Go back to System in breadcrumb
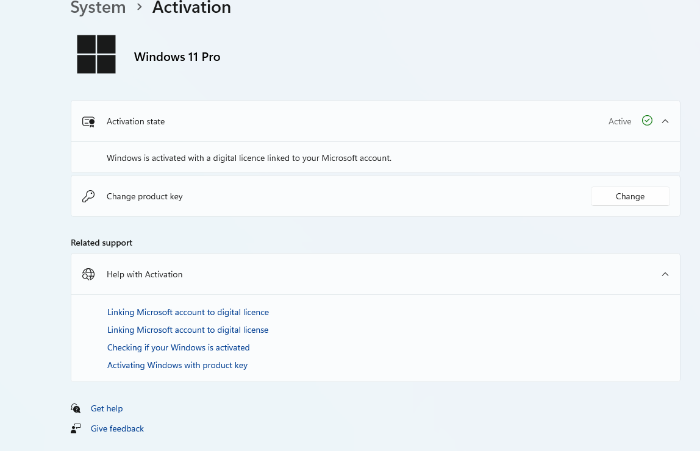The image size is (700, 451). coord(98,7)
